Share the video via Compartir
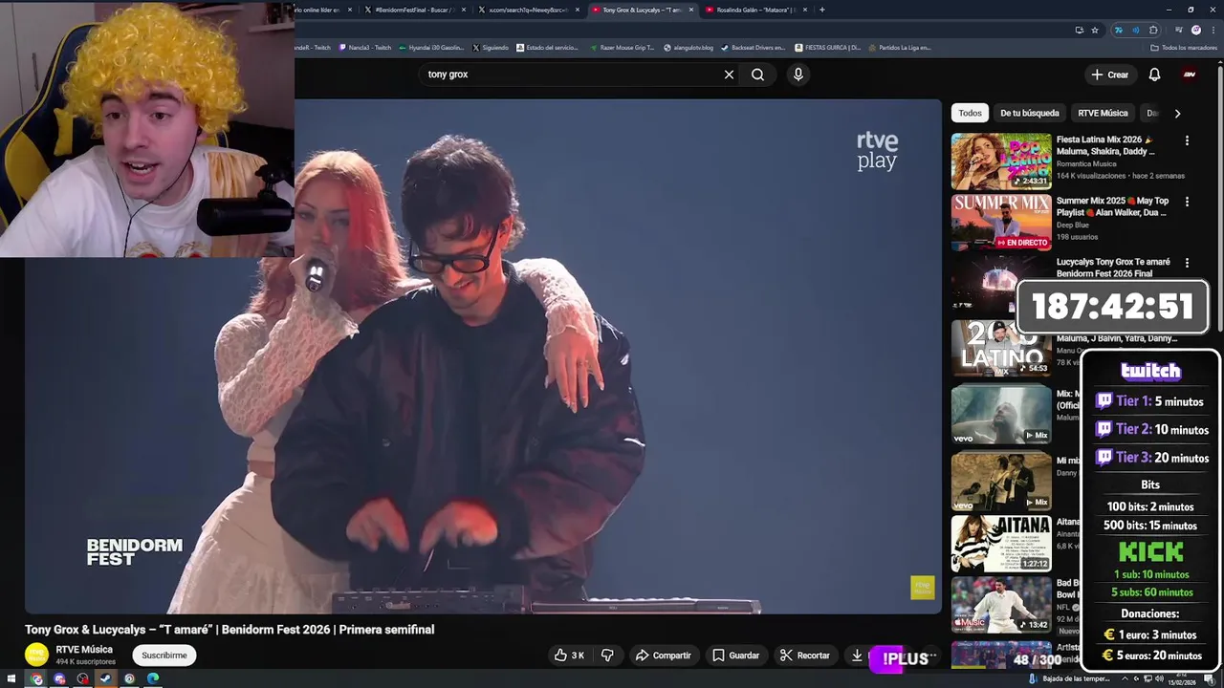This screenshot has height=688, width=1224. point(663,656)
